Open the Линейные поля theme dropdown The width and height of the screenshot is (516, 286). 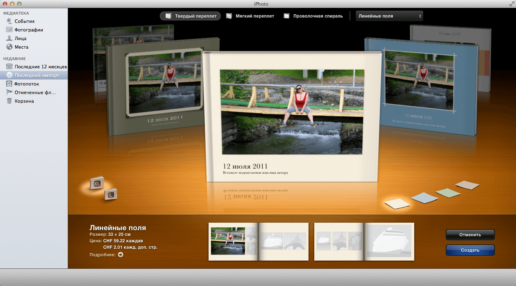click(389, 16)
